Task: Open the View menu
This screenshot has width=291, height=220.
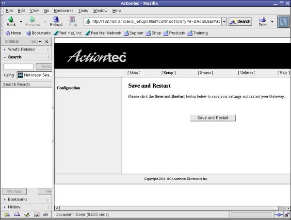Action: pyautogui.click(x=34, y=11)
